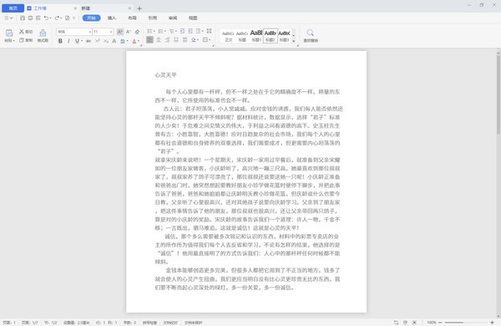Click the Save icon in quick toolbar
Image resolution: width=501 pixels, height=326 pixels.
point(23,18)
